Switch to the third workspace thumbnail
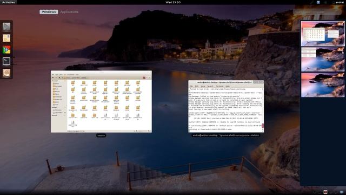This screenshot has width=346, height=195. tap(323, 85)
